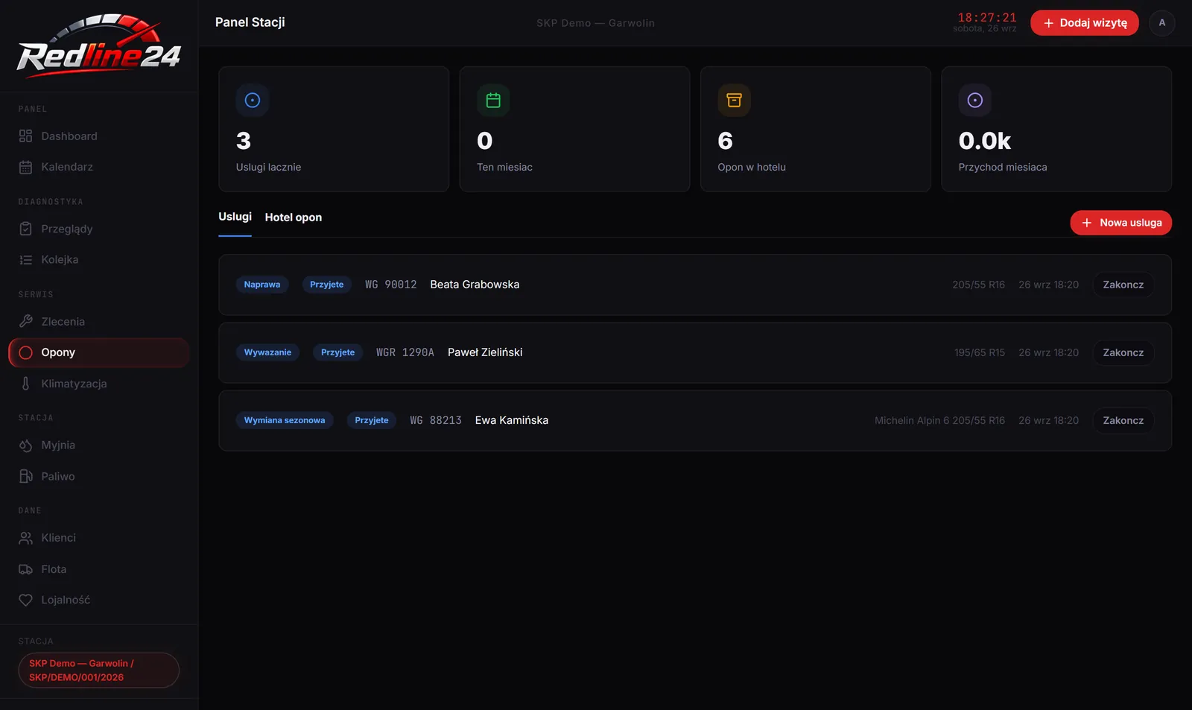The image size is (1192, 710).
Task: Open the Kolejka list icon
Action: (25, 259)
